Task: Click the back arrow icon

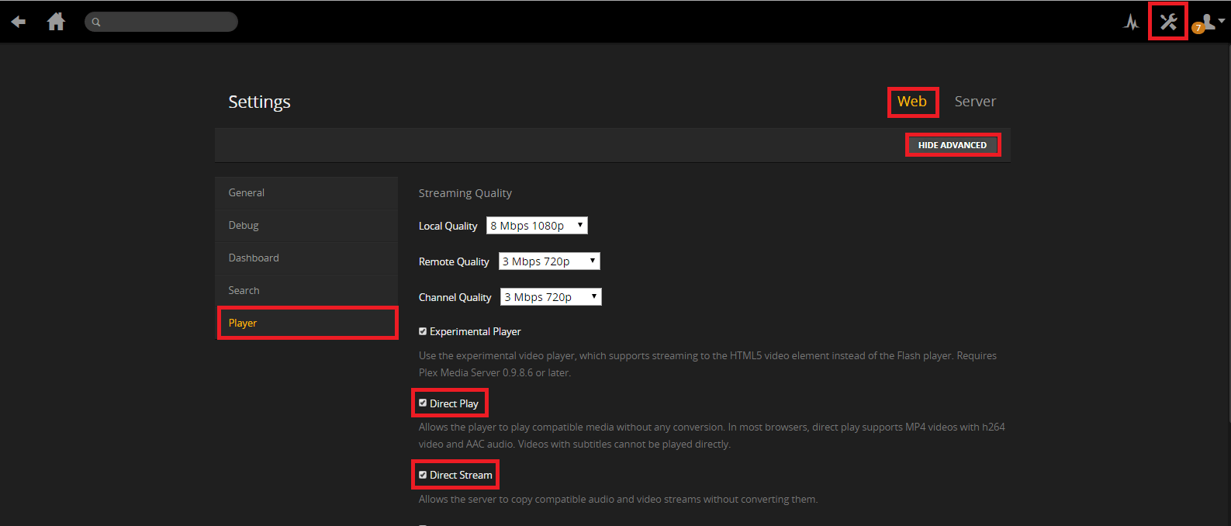Action: (x=19, y=22)
